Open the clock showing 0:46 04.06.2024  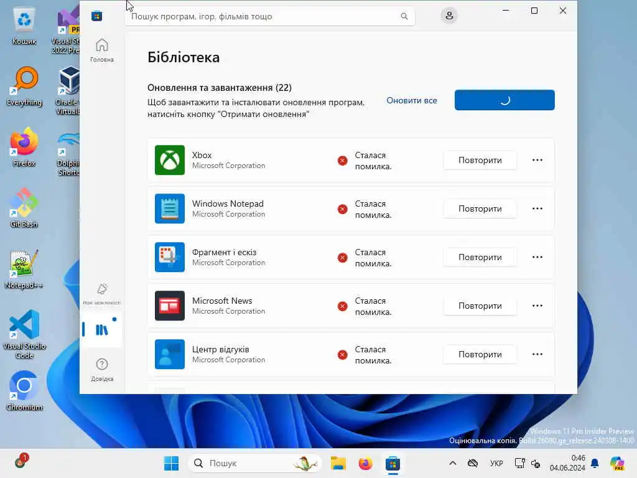pos(567,463)
